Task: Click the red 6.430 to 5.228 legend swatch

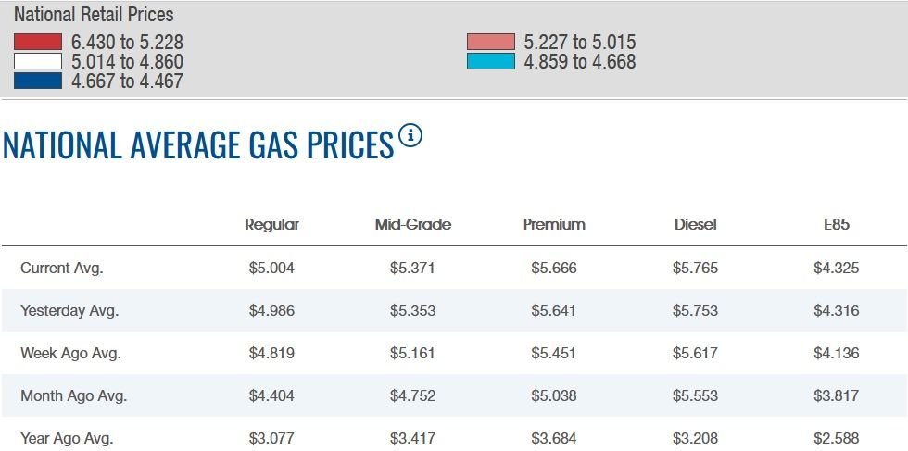Action: point(38,42)
